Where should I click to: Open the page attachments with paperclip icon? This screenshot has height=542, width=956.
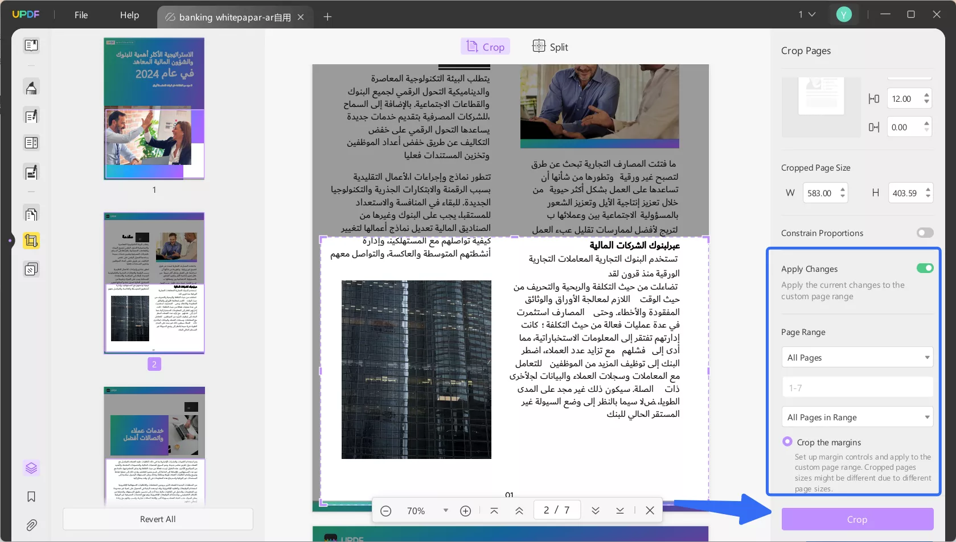(x=31, y=525)
